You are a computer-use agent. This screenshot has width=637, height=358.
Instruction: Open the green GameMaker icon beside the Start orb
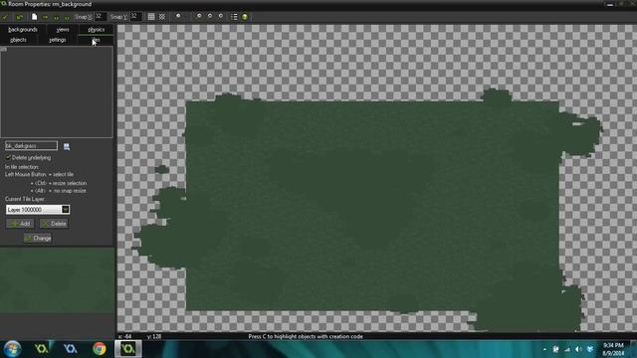pos(42,349)
